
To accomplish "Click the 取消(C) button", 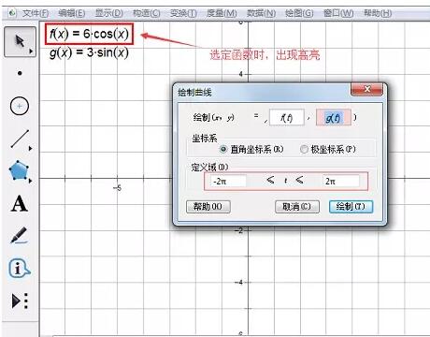I will click(297, 207).
